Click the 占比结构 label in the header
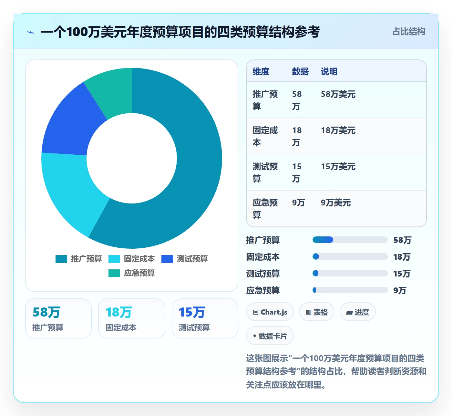452x416 pixels. click(409, 32)
